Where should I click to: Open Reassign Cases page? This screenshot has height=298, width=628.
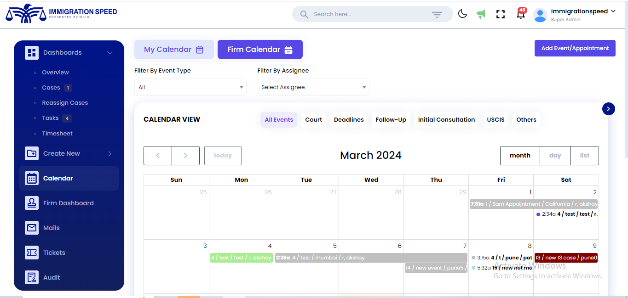[65, 103]
